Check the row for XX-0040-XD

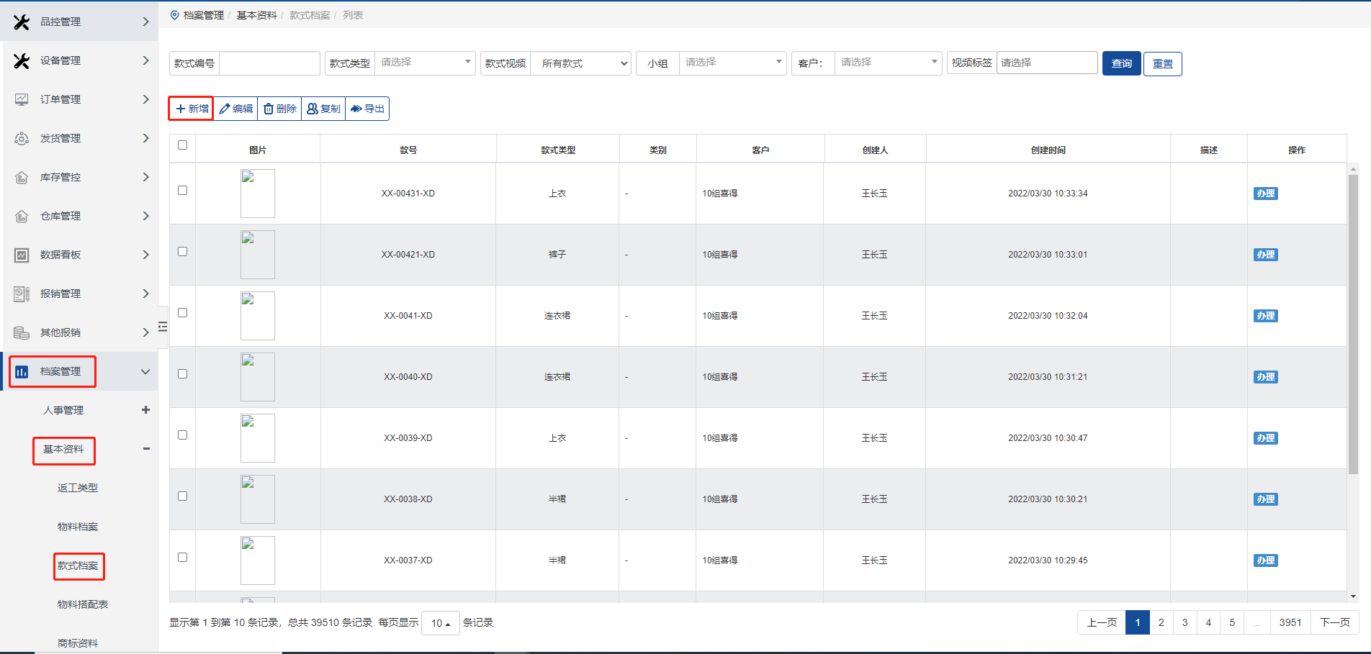pos(182,374)
